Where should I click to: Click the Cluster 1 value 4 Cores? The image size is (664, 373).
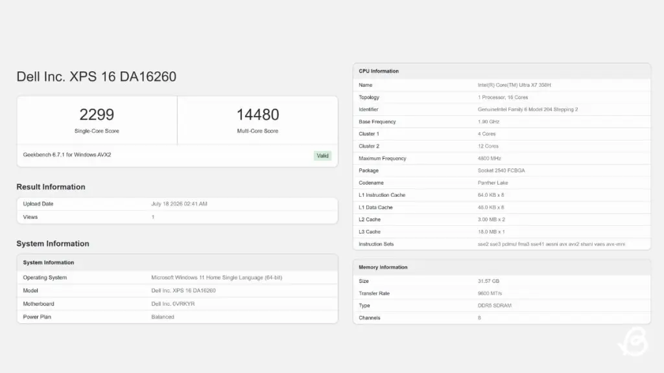[486, 134]
